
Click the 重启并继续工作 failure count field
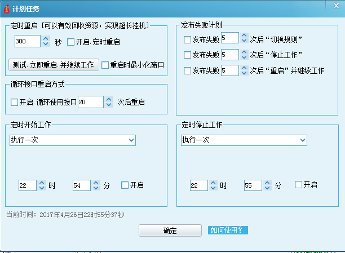229,70
